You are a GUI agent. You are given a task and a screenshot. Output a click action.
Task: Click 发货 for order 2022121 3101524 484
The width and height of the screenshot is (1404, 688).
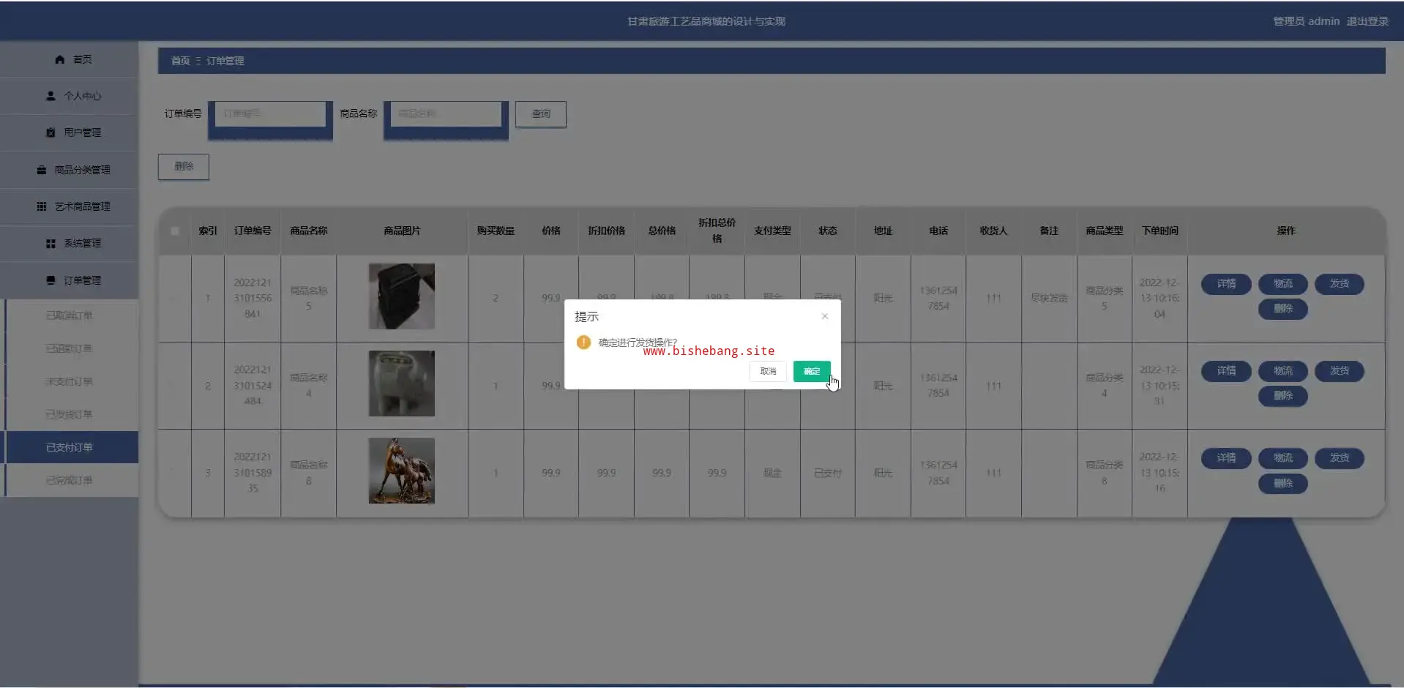pos(1340,370)
